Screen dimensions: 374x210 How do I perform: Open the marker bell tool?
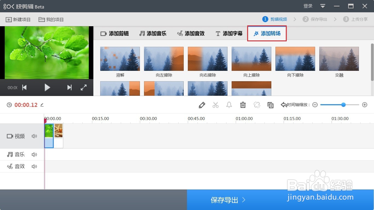click(x=229, y=105)
